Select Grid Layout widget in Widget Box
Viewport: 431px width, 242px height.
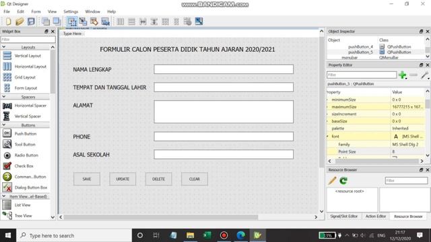(x=25, y=77)
